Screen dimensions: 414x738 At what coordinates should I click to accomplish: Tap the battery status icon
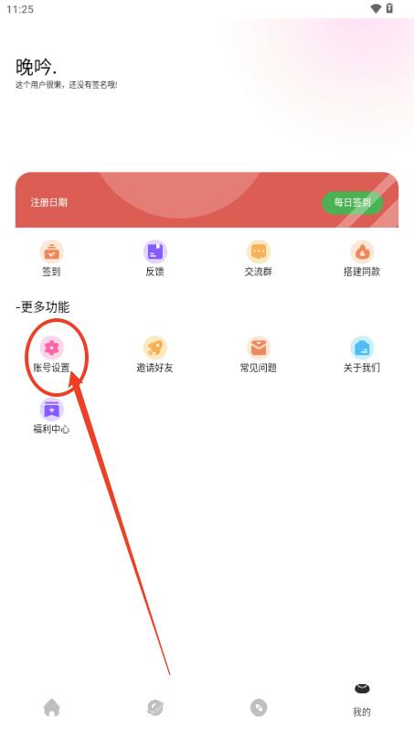[x=389, y=8]
